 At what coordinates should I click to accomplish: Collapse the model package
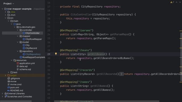[18, 42]
